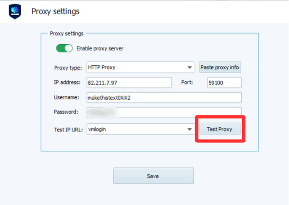Click the 'IP address:' label
This screenshot has width=289, height=205.
67,82
